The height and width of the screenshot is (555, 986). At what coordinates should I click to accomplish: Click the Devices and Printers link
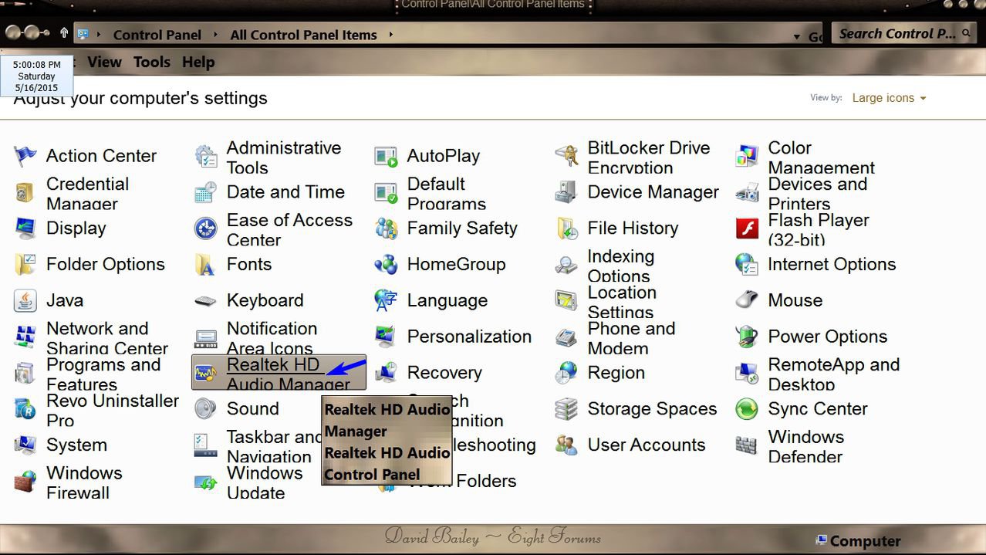coord(818,193)
